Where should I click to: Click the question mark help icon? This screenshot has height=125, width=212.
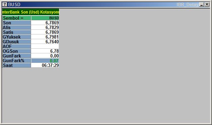coord(5,4)
